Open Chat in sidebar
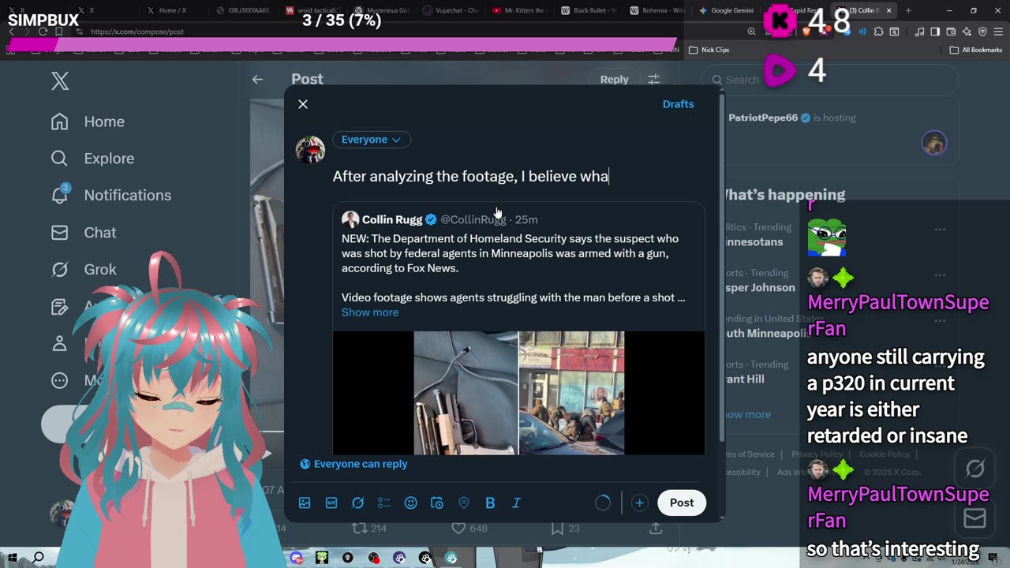The width and height of the screenshot is (1010, 568). (84, 233)
